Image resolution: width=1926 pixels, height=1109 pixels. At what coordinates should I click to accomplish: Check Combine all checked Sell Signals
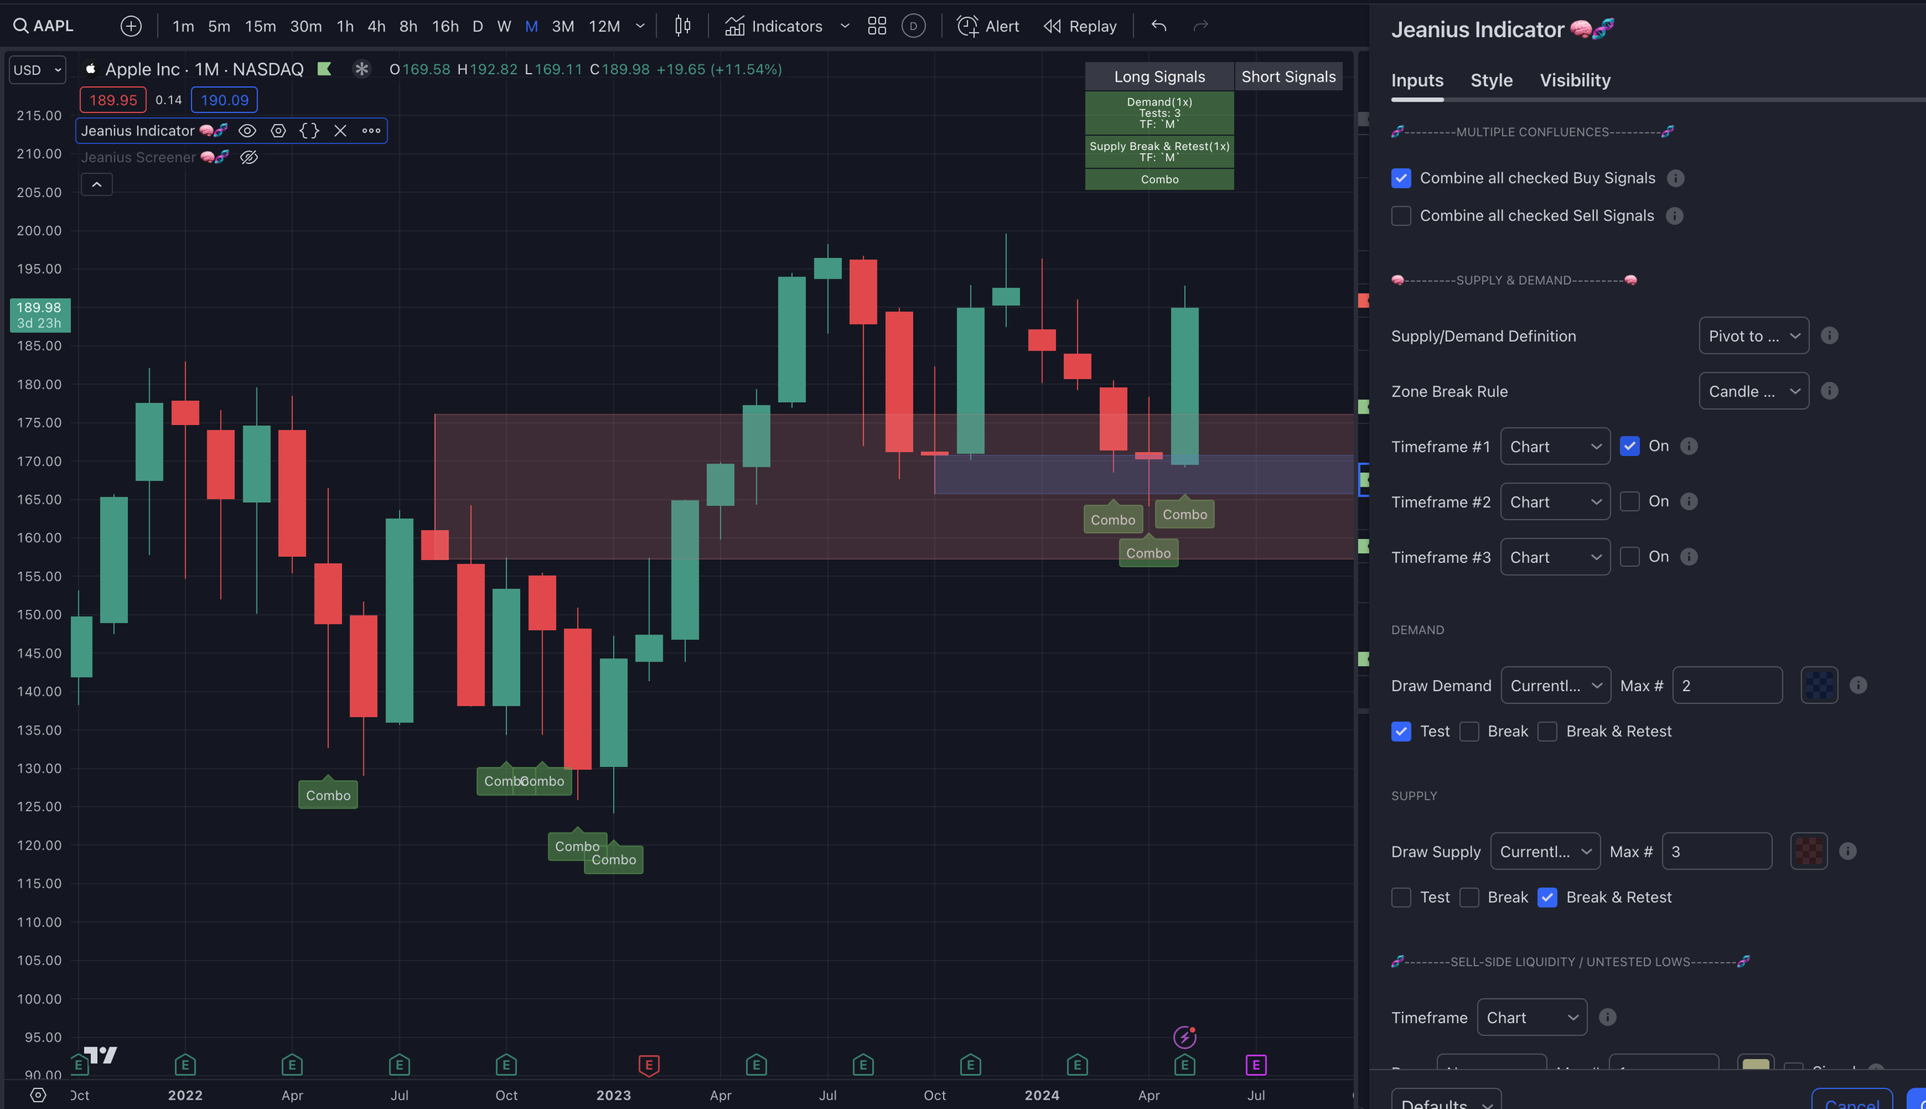tap(1401, 216)
